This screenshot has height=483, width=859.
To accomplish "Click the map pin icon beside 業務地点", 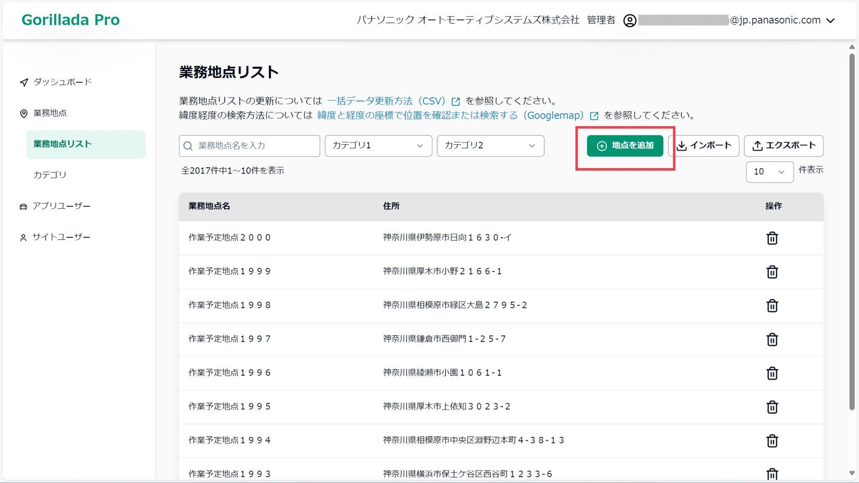I will [24, 113].
